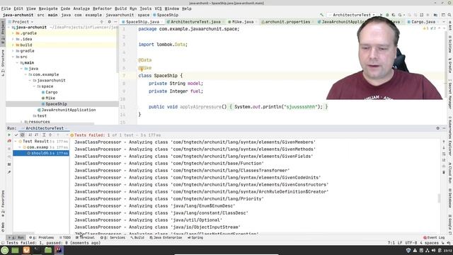This screenshot has width=453, height=255.
Task: Open the Event Log
Action: [434, 237]
